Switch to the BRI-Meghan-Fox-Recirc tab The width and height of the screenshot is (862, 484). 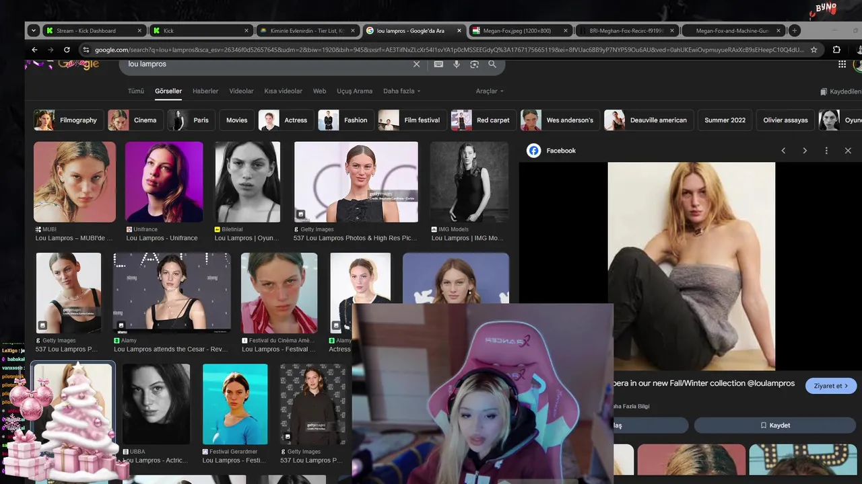click(626, 30)
